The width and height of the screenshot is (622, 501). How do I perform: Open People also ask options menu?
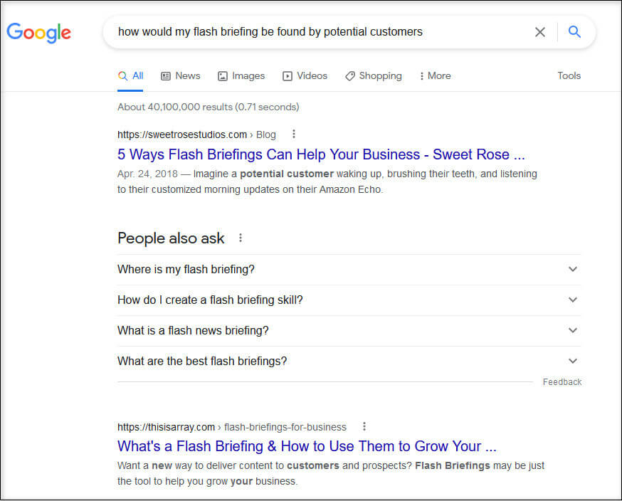241,238
